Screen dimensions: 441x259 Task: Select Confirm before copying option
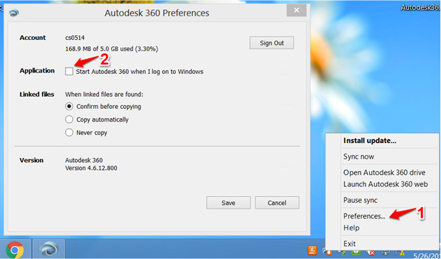[69, 107]
